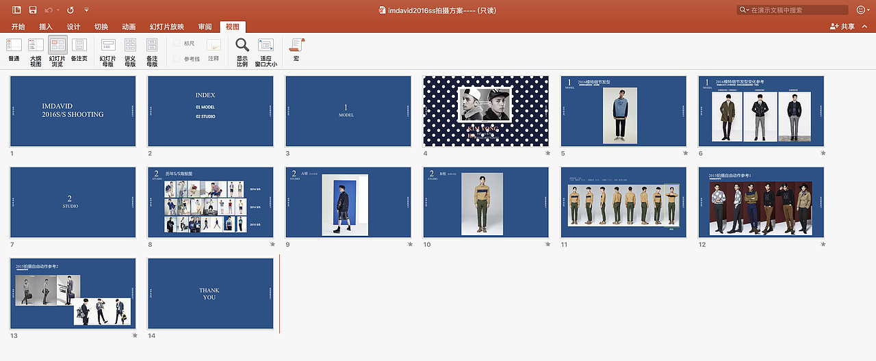Image resolution: width=876 pixels, height=361 pixels.
Task: Toggle the 参考线 guides checkbox
Action: [177, 59]
